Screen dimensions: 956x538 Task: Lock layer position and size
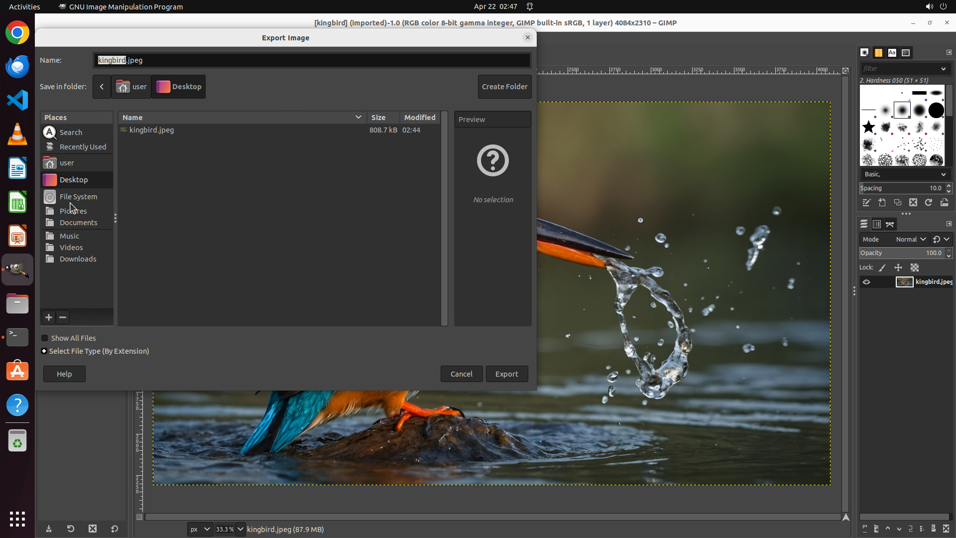898,268
